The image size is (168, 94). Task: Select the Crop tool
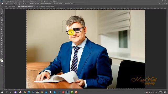click(2, 18)
